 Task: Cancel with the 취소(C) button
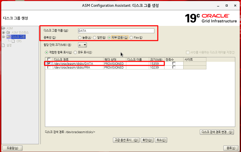(161, 140)
